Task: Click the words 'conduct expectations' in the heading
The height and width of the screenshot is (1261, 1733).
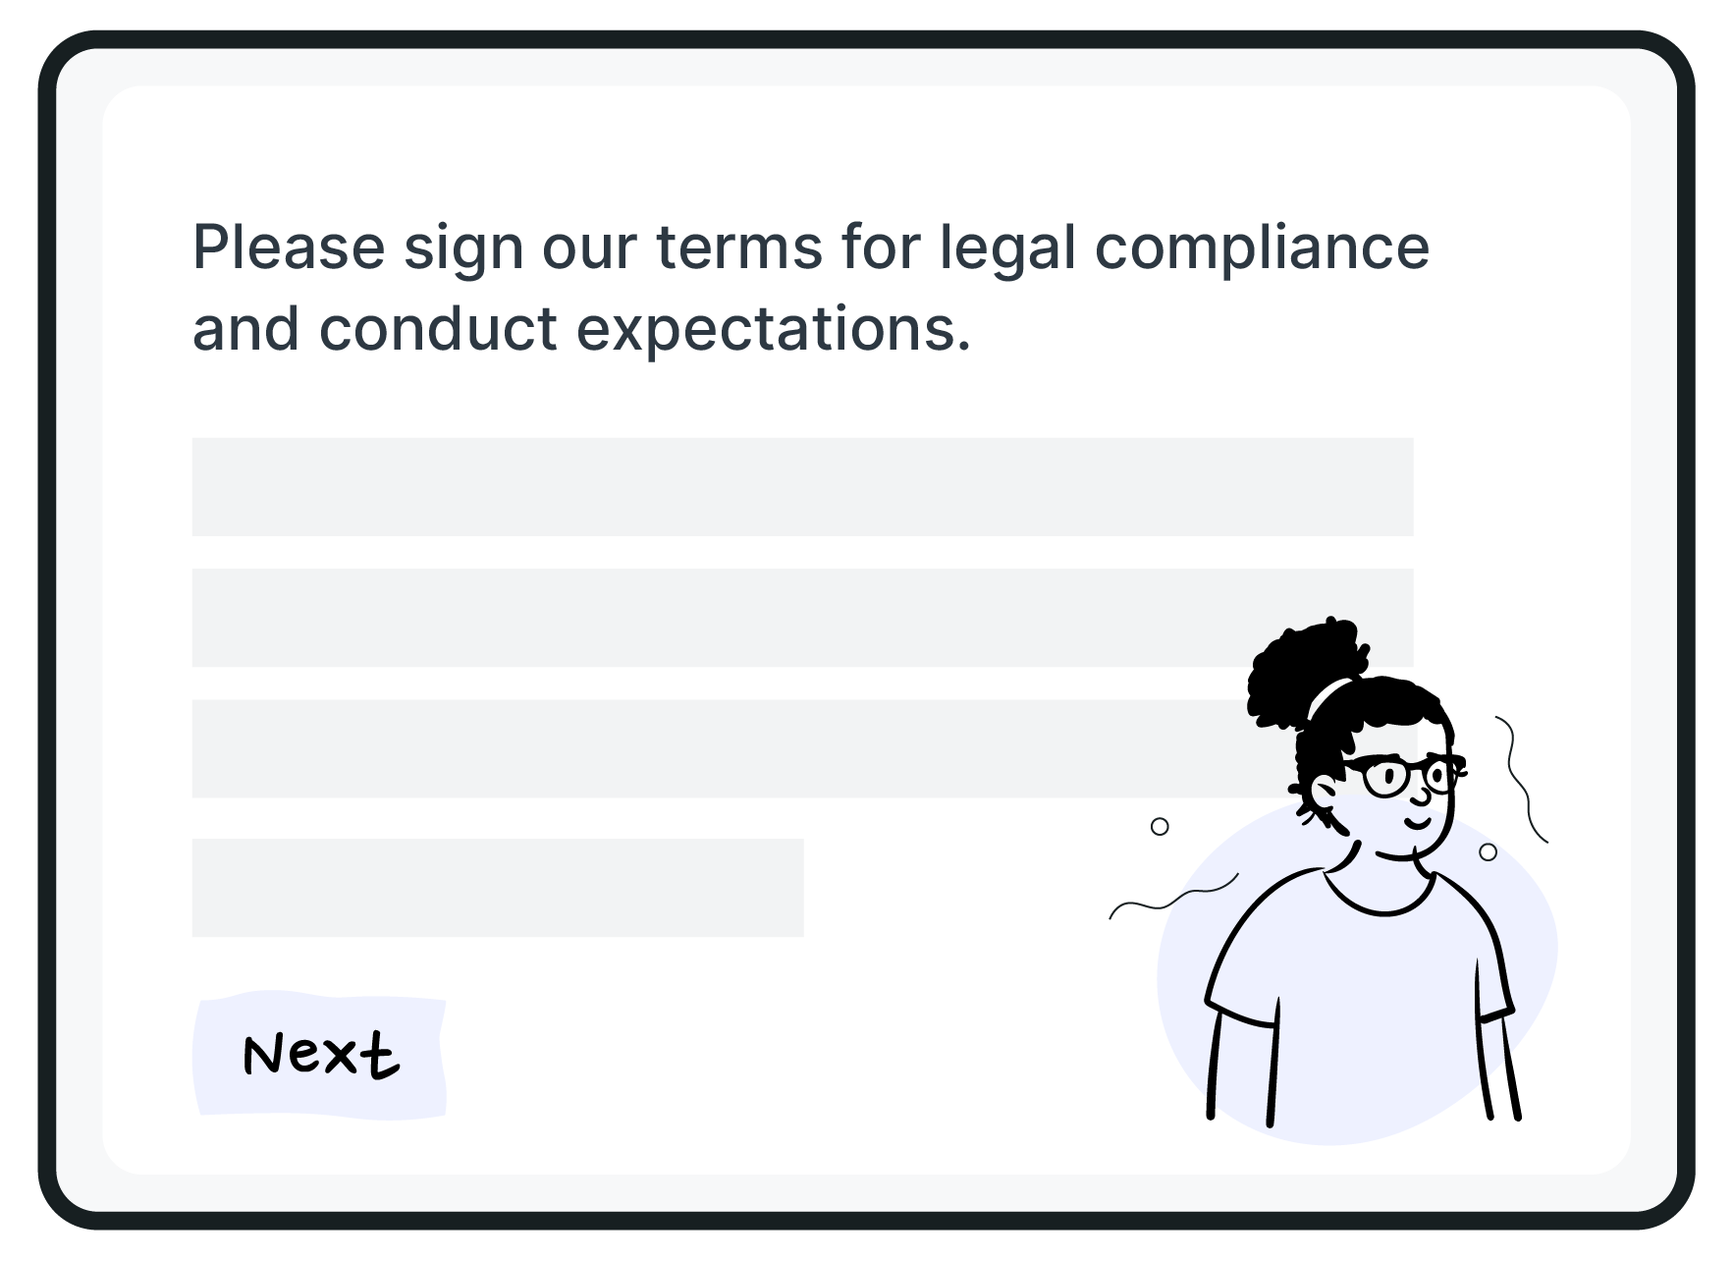Action: tap(644, 330)
